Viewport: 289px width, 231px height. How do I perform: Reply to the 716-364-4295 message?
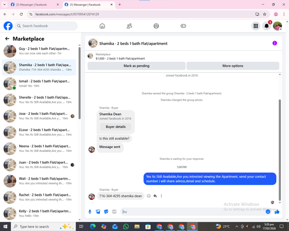click(x=155, y=196)
